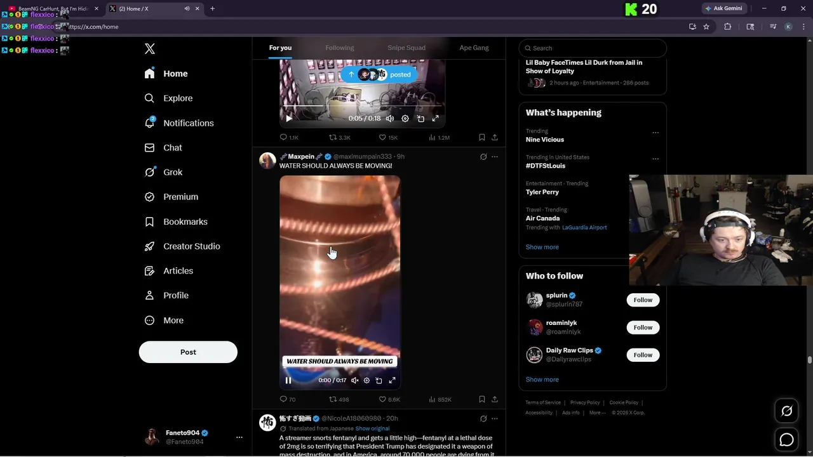Click the Search input field

(x=593, y=48)
